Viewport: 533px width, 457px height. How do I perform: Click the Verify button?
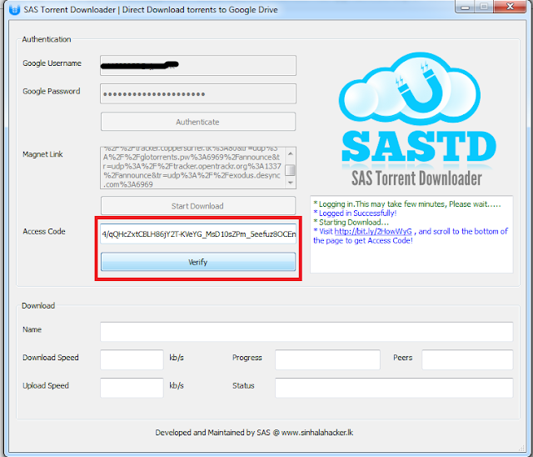click(198, 262)
